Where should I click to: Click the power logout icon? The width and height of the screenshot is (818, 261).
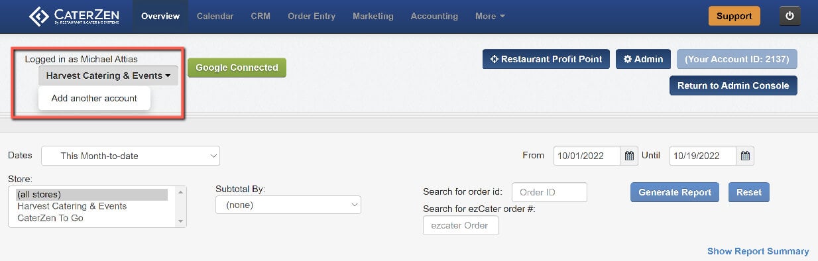[x=789, y=16]
